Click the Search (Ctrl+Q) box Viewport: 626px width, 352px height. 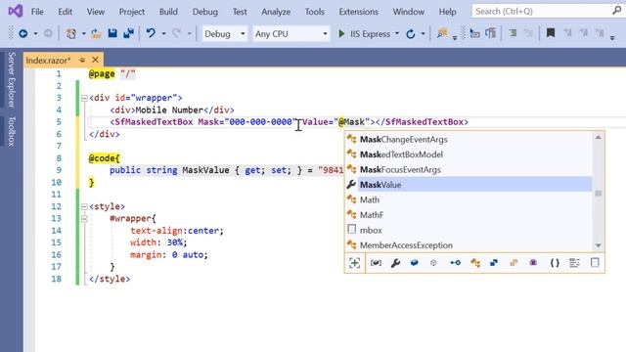click(x=548, y=11)
